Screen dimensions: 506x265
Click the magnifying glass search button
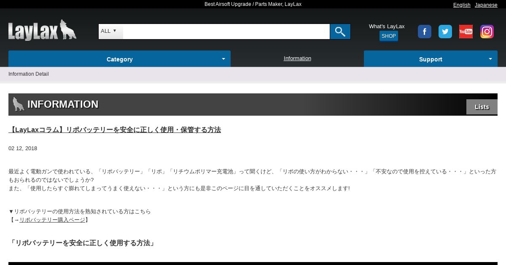(340, 32)
